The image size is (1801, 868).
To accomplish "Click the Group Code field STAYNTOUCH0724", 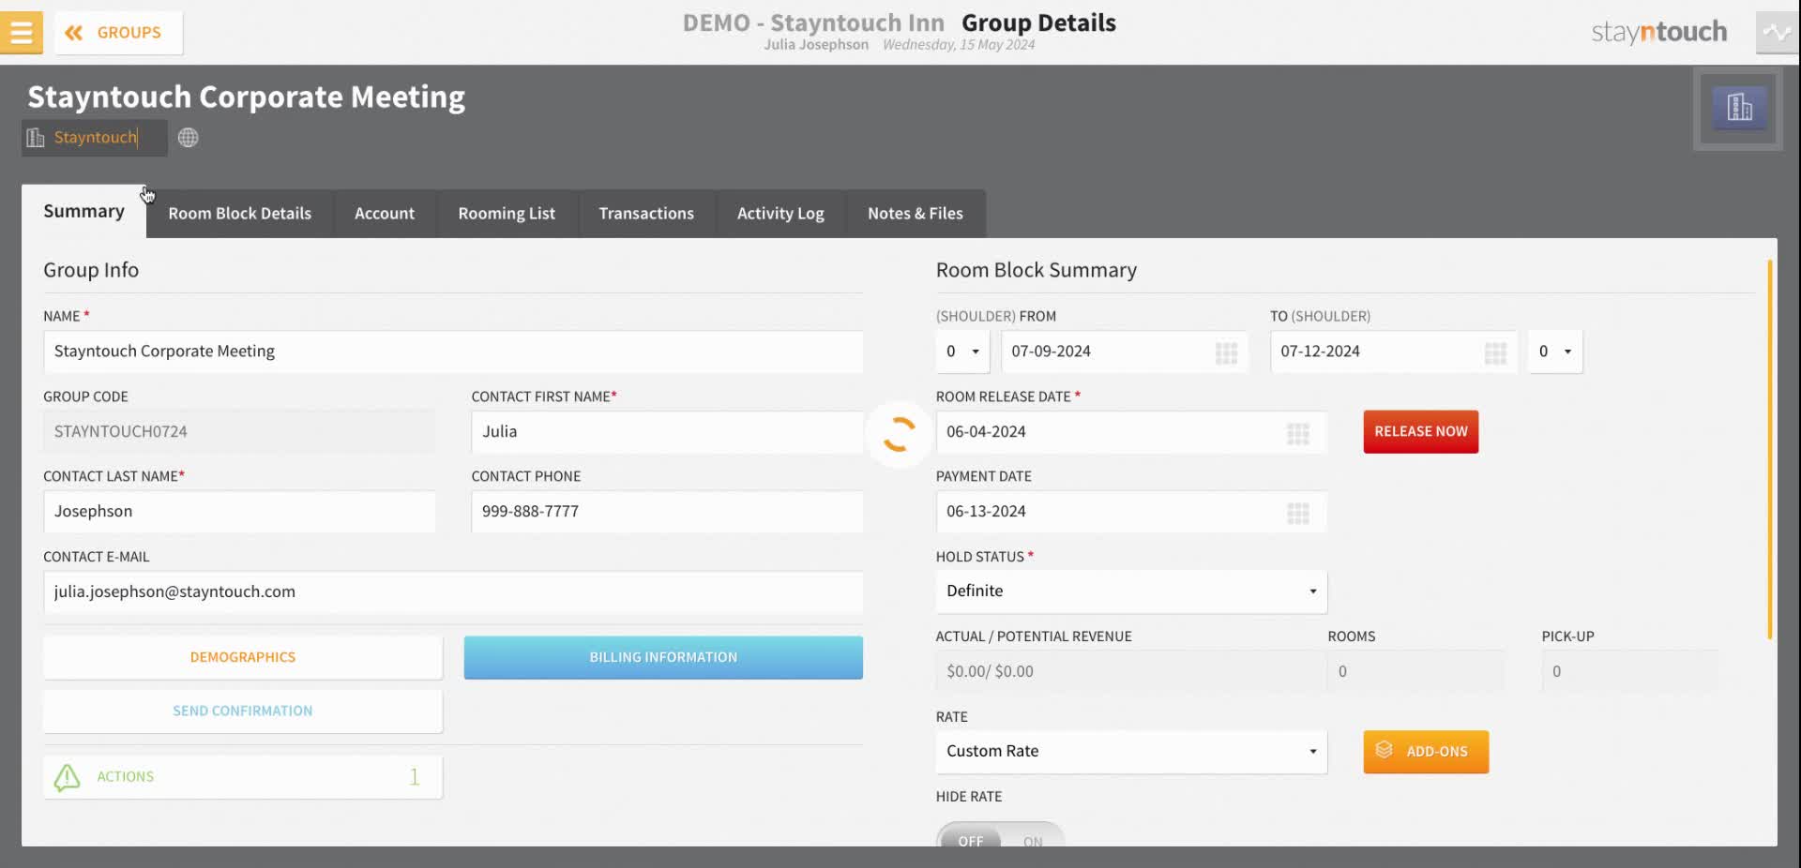I will pos(239,432).
